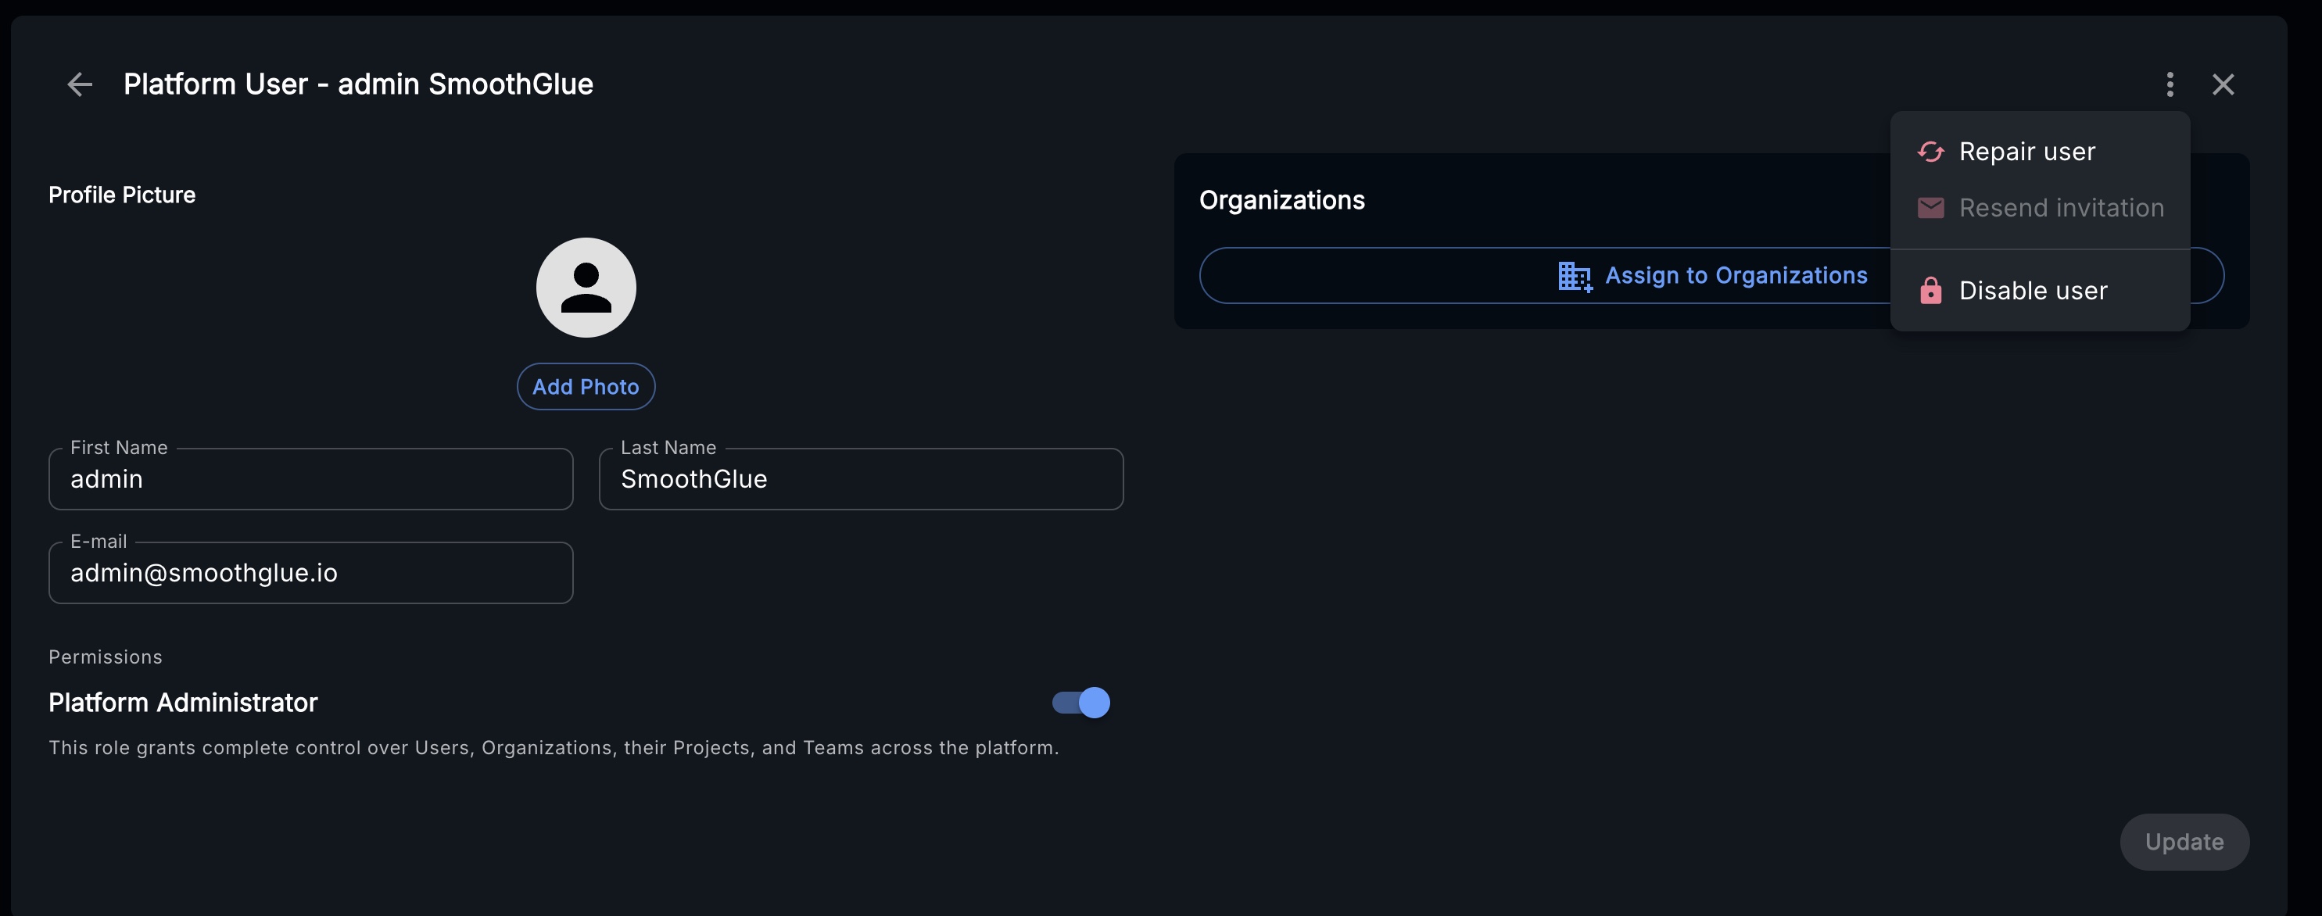Close the Platform User panel
The height and width of the screenshot is (916, 2322).
pyautogui.click(x=2223, y=84)
